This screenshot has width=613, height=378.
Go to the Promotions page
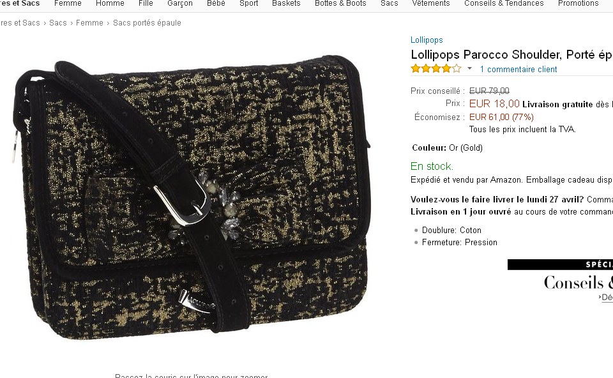tap(579, 4)
